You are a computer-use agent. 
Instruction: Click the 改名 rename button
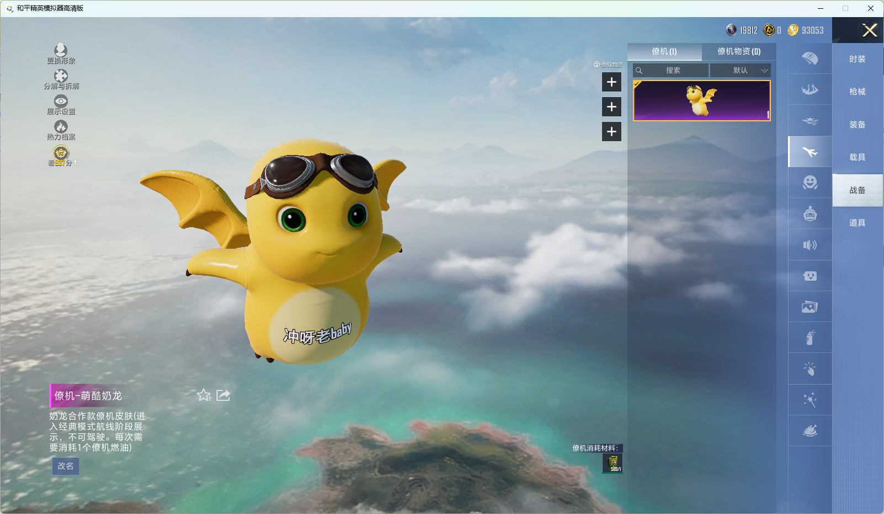[66, 466]
